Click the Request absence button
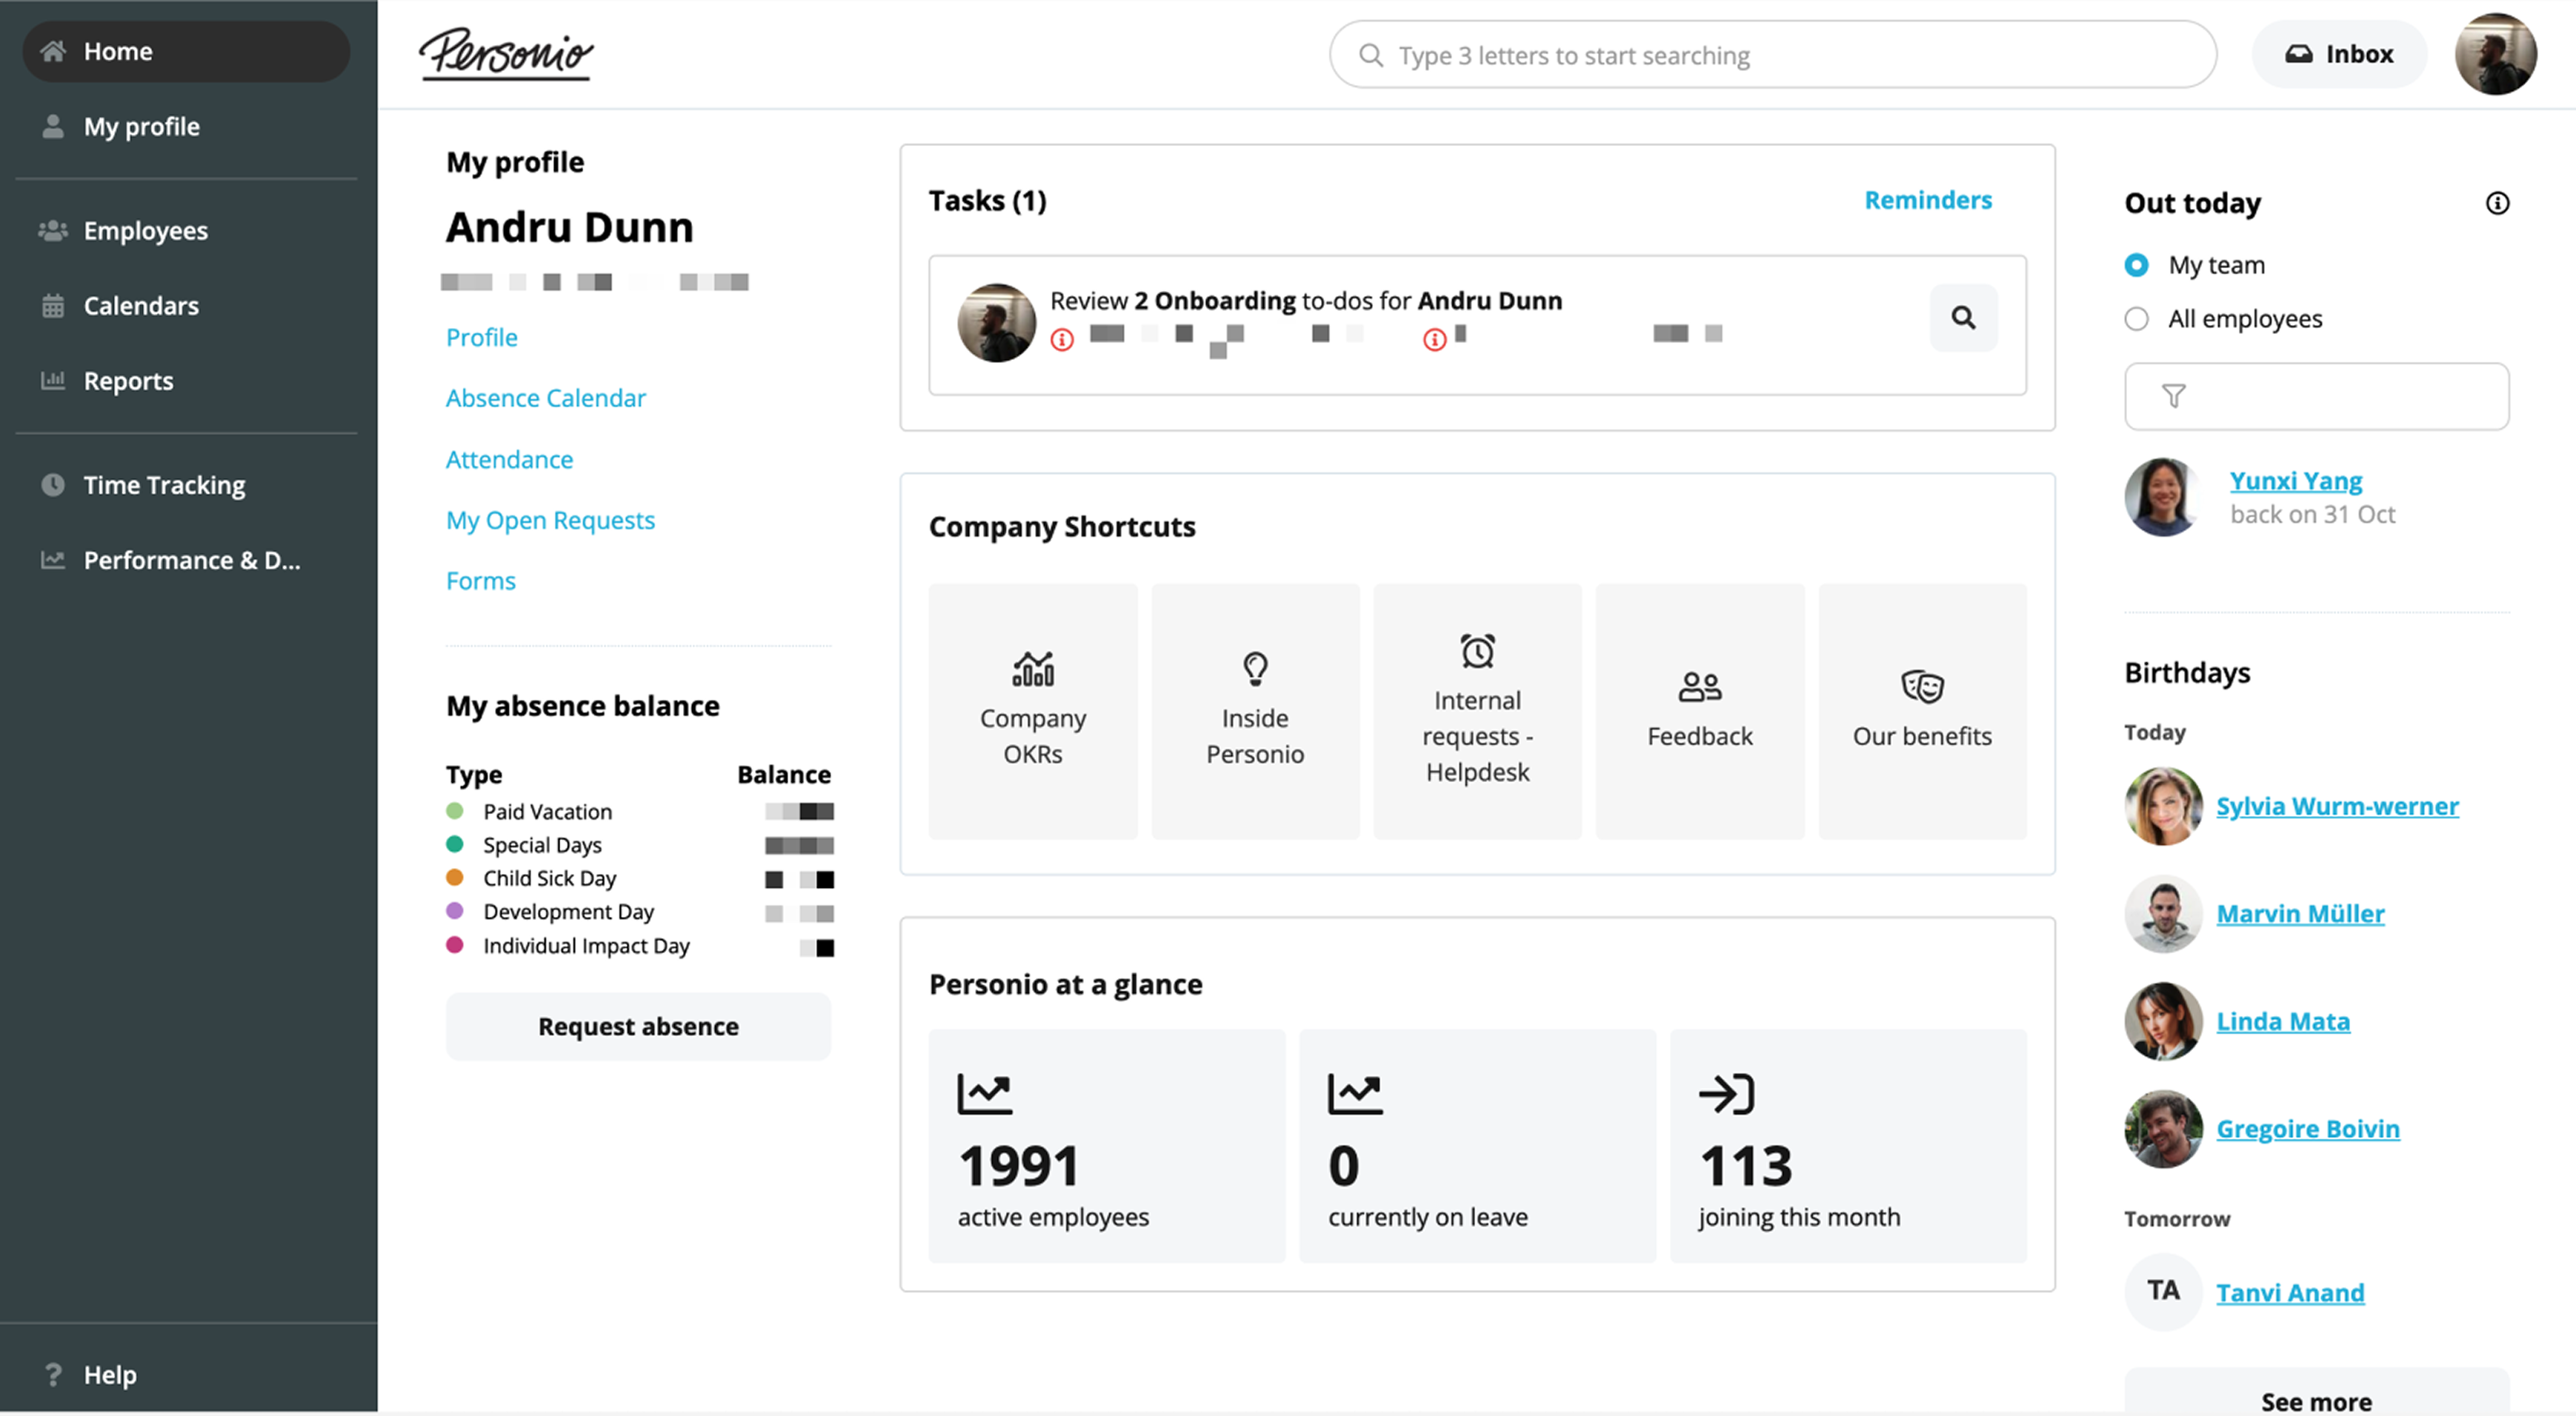The height and width of the screenshot is (1416, 2576). click(x=638, y=1026)
